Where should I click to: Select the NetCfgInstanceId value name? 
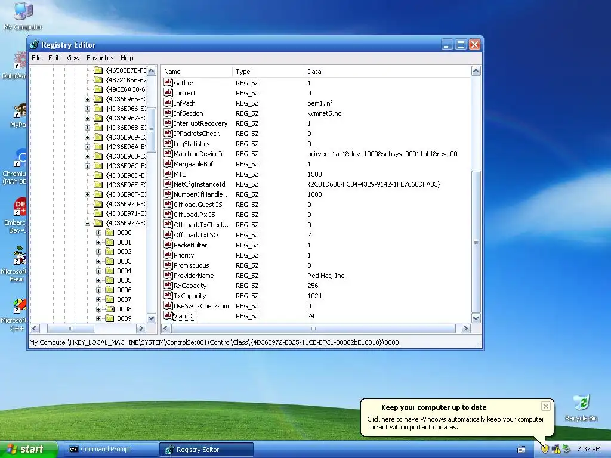[199, 184]
